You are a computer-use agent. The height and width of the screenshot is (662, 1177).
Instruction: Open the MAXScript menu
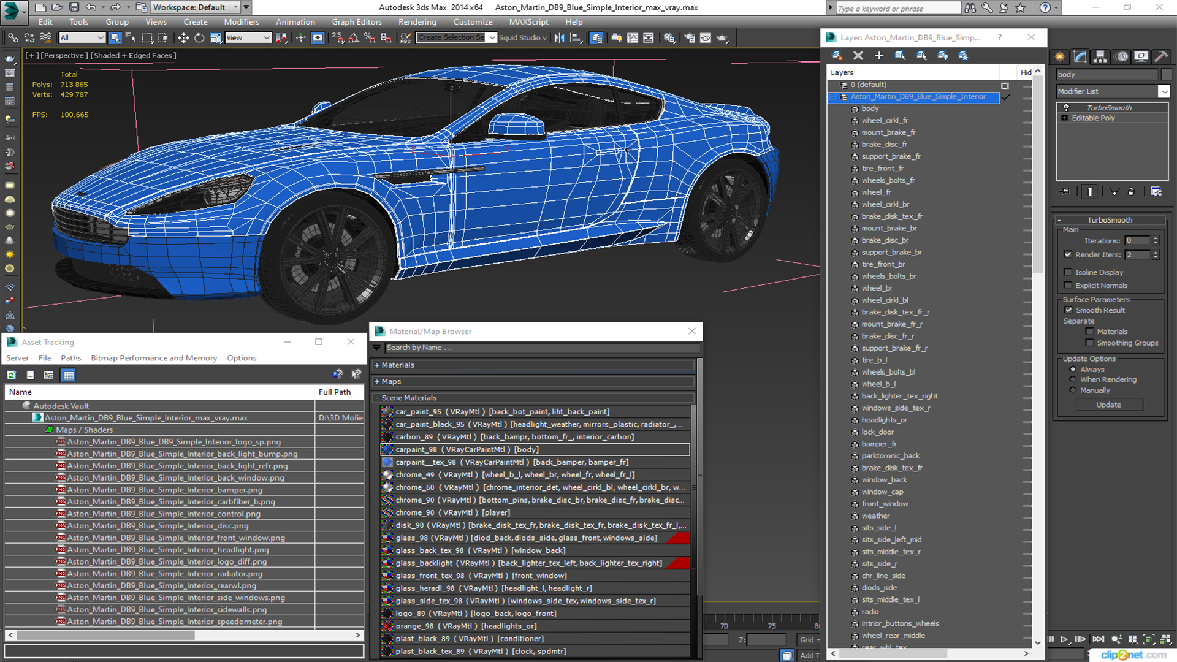[x=528, y=22]
